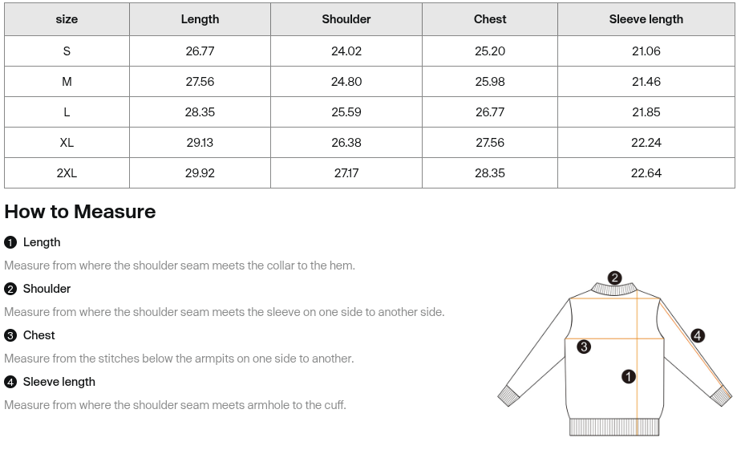The image size is (745, 454).
Task: Click marker 3 on the sweater chest
Action: click(x=584, y=347)
